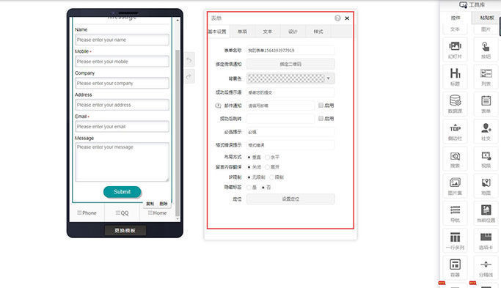Viewport: 501px width, 288px height.
Task: Add the data source (数据源) widget
Action: 455,104
